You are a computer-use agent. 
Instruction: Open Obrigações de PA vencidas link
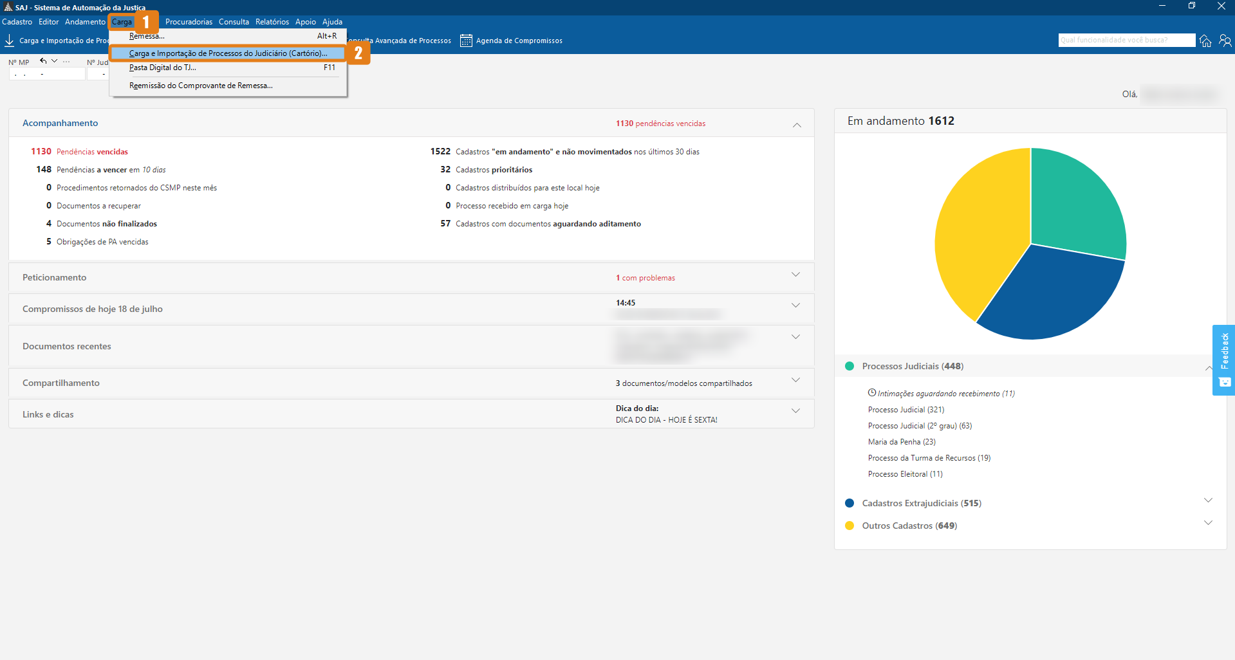click(97, 242)
